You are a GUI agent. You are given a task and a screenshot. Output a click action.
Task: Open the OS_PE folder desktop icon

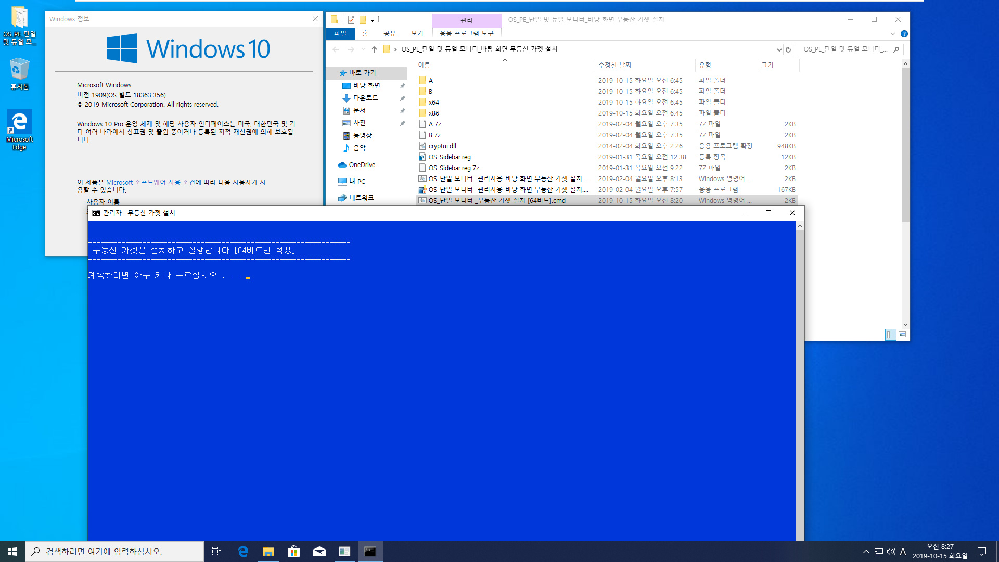tap(19, 25)
